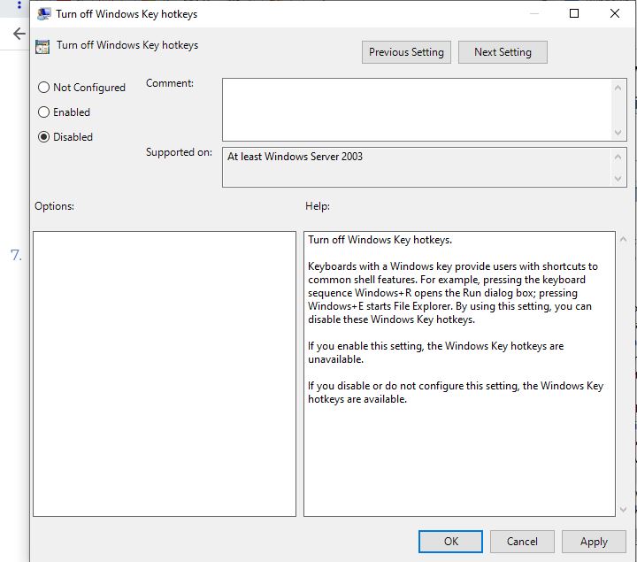The image size is (637, 562).
Task: Confirm with the OK button
Action: click(x=450, y=542)
